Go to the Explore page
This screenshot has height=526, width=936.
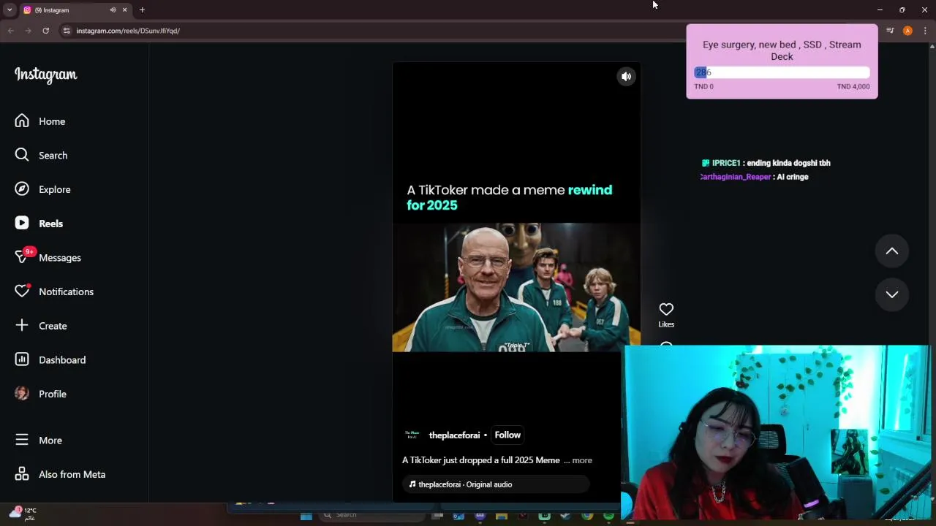pyautogui.click(x=43, y=189)
